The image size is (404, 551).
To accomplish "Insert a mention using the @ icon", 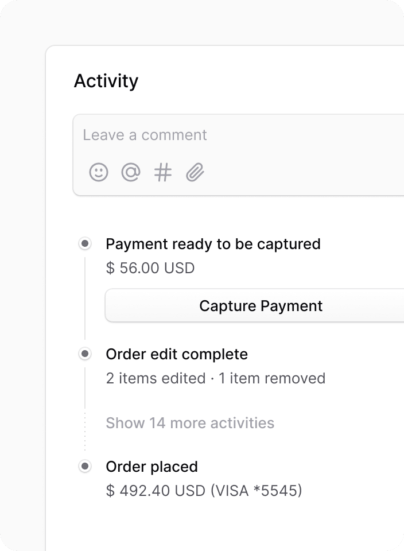I will click(x=131, y=172).
